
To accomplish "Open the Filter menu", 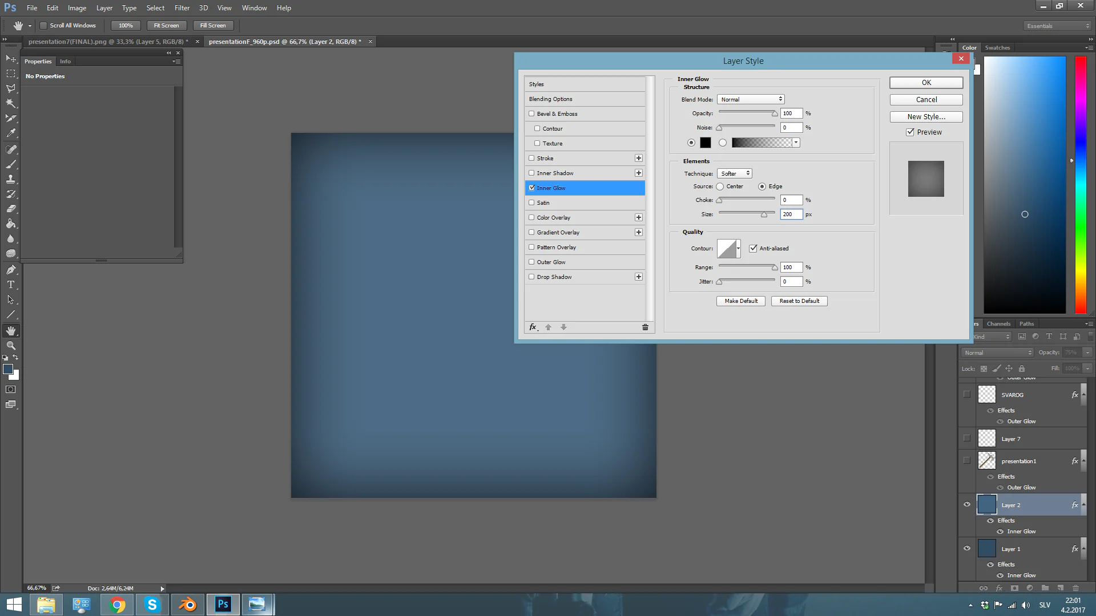I will pyautogui.click(x=182, y=7).
